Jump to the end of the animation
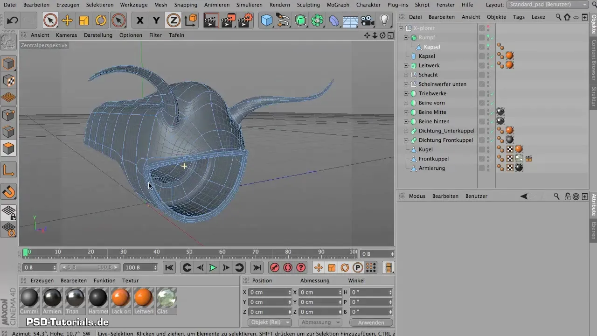597x336 pixels. (x=257, y=267)
